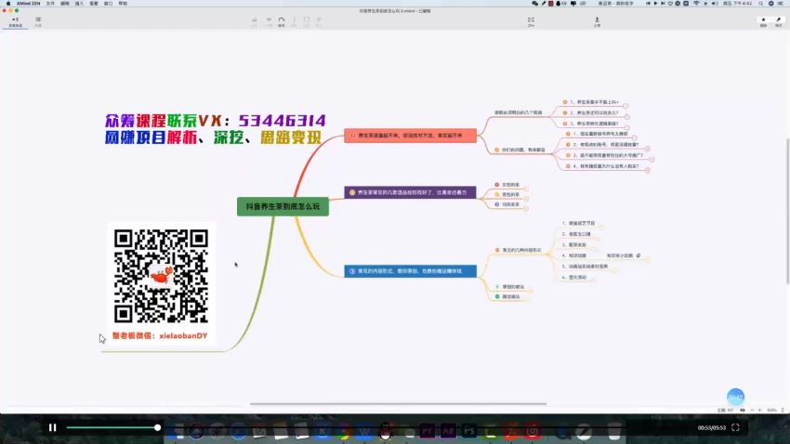Open the marker icons panel (图标)
Viewport: 790px width, 444px height.
pyautogui.click(x=764, y=21)
